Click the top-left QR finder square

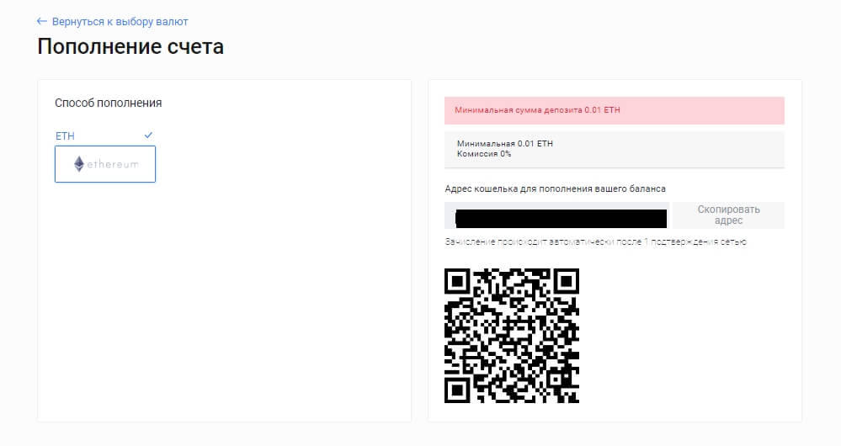pos(457,281)
